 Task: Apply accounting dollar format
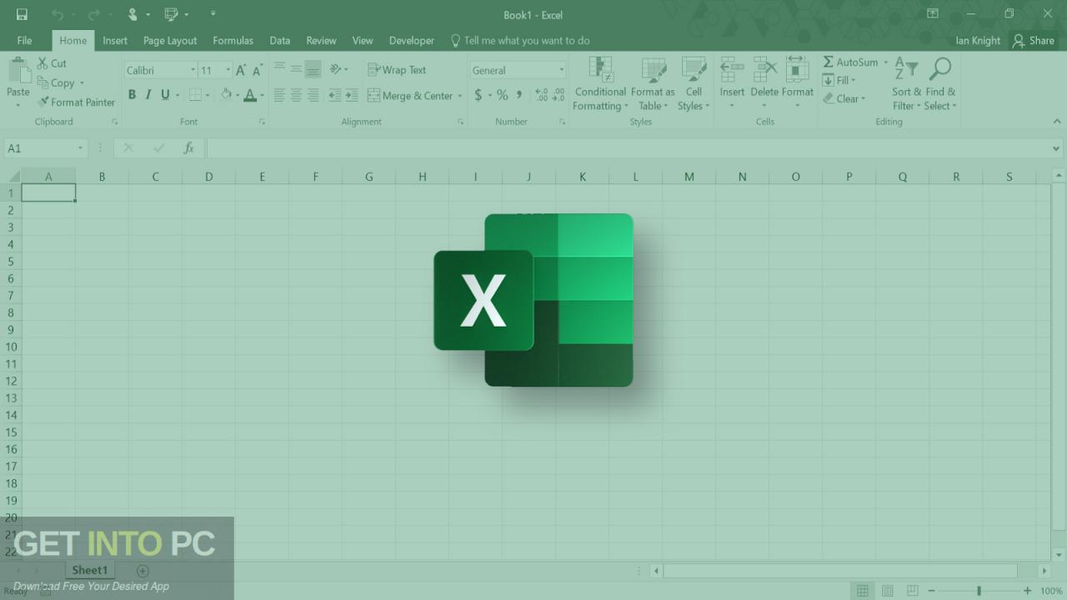478,95
